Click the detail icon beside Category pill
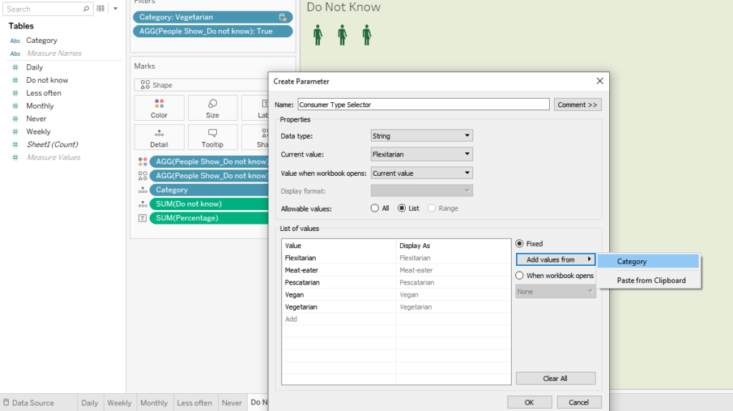 [142, 190]
